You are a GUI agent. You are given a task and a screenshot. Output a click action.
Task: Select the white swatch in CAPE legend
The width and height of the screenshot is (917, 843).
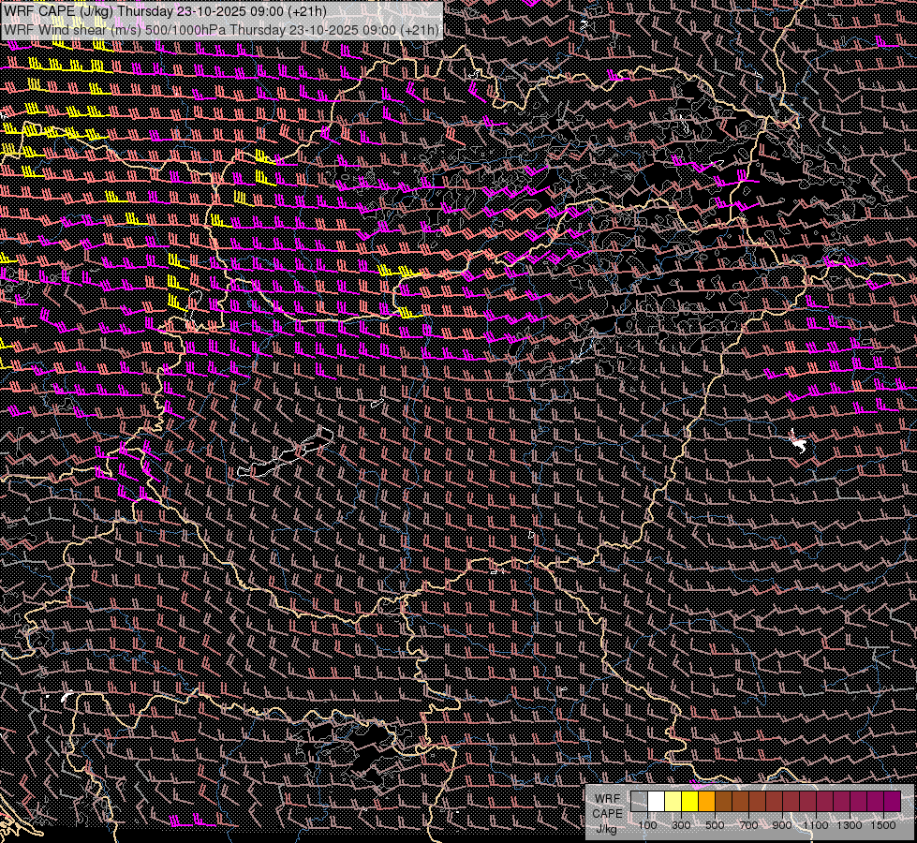point(657,802)
